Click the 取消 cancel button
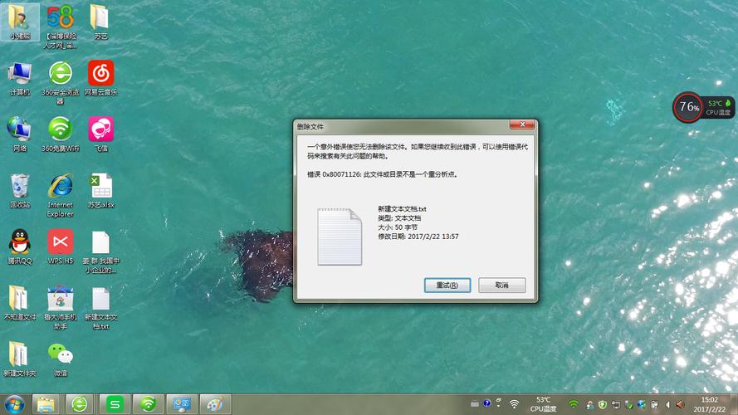This screenshot has width=738, height=415. (x=501, y=285)
